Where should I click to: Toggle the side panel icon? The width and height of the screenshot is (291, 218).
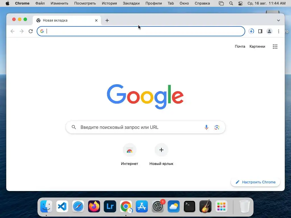[260, 31]
